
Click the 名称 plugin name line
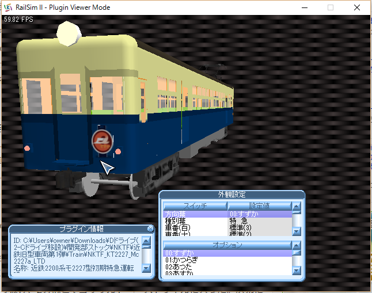[x=74, y=268]
